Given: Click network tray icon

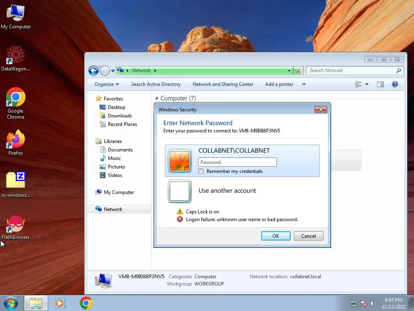Looking at the screenshot, I should [353, 303].
